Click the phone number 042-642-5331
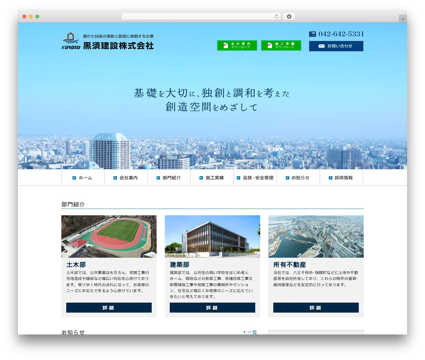 [341, 34]
